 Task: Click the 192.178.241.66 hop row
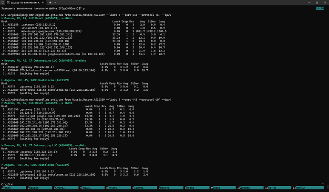[x=68, y=122]
